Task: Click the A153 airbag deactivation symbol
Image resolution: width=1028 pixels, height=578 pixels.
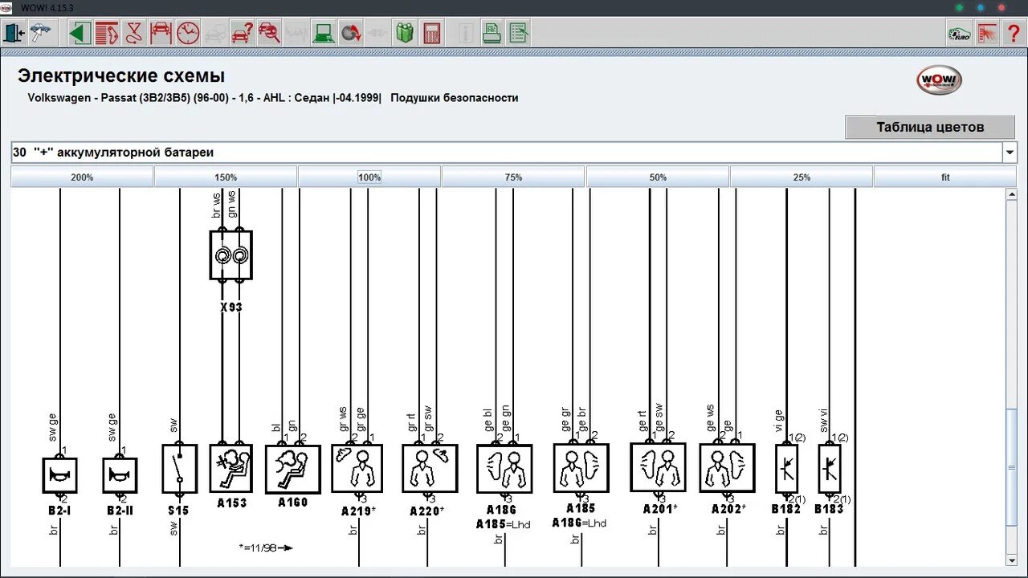Action: (230, 468)
